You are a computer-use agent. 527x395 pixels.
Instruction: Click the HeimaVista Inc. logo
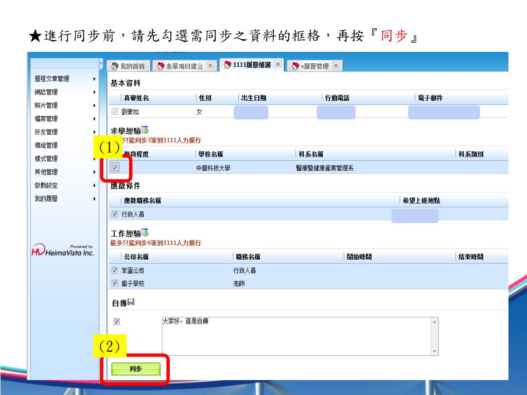point(63,250)
